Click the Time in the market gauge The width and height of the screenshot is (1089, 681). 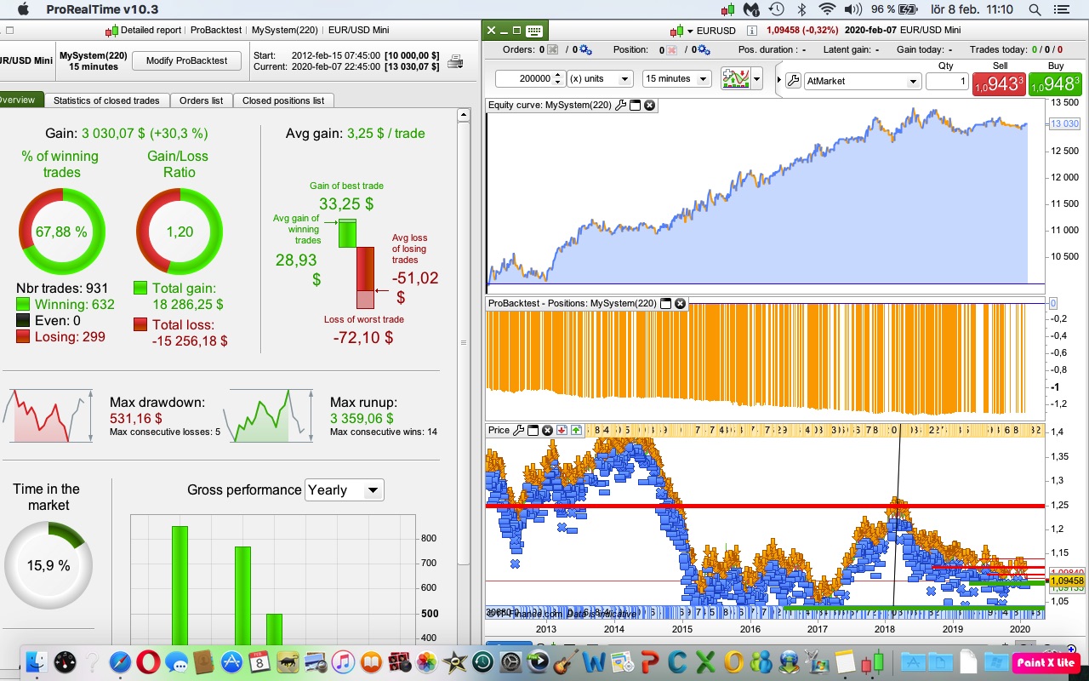point(48,565)
